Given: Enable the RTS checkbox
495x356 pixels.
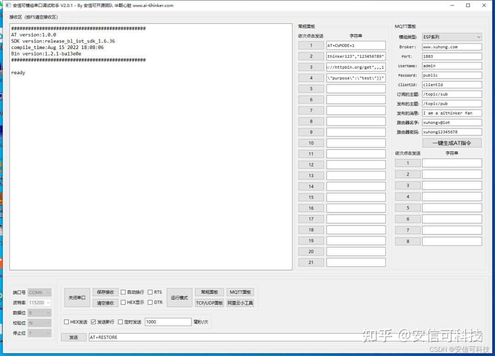Looking at the screenshot, I should pos(150,292).
